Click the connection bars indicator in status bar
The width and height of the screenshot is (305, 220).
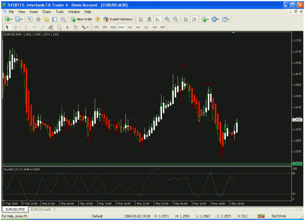[x=261, y=216]
